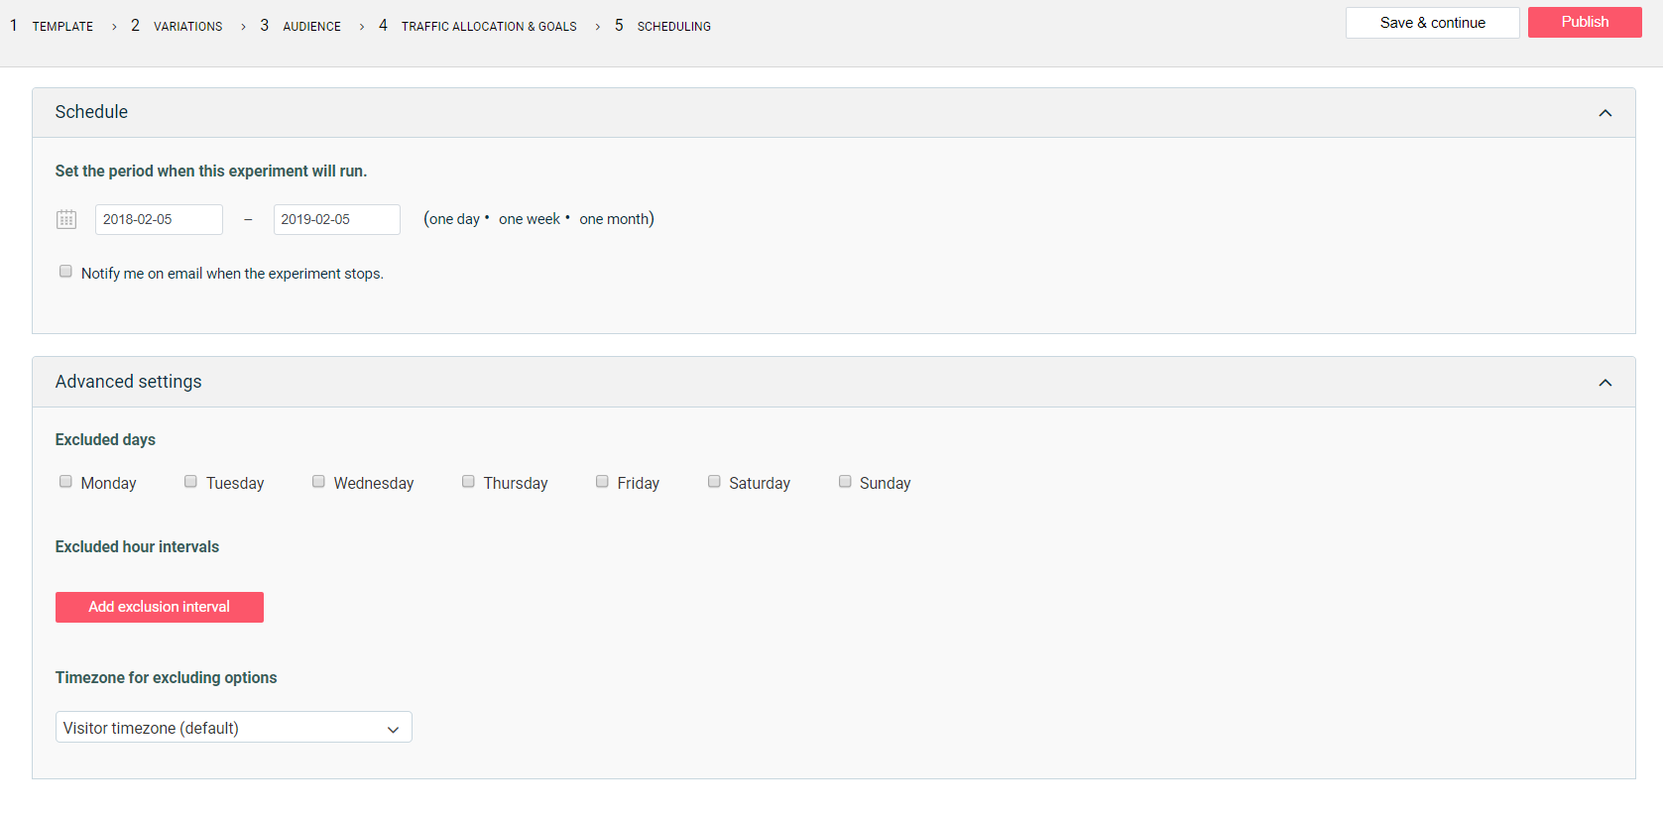Image resolution: width=1663 pixels, height=817 pixels.
Task: Click Save & continue
Action: [x=1432, y=23]
